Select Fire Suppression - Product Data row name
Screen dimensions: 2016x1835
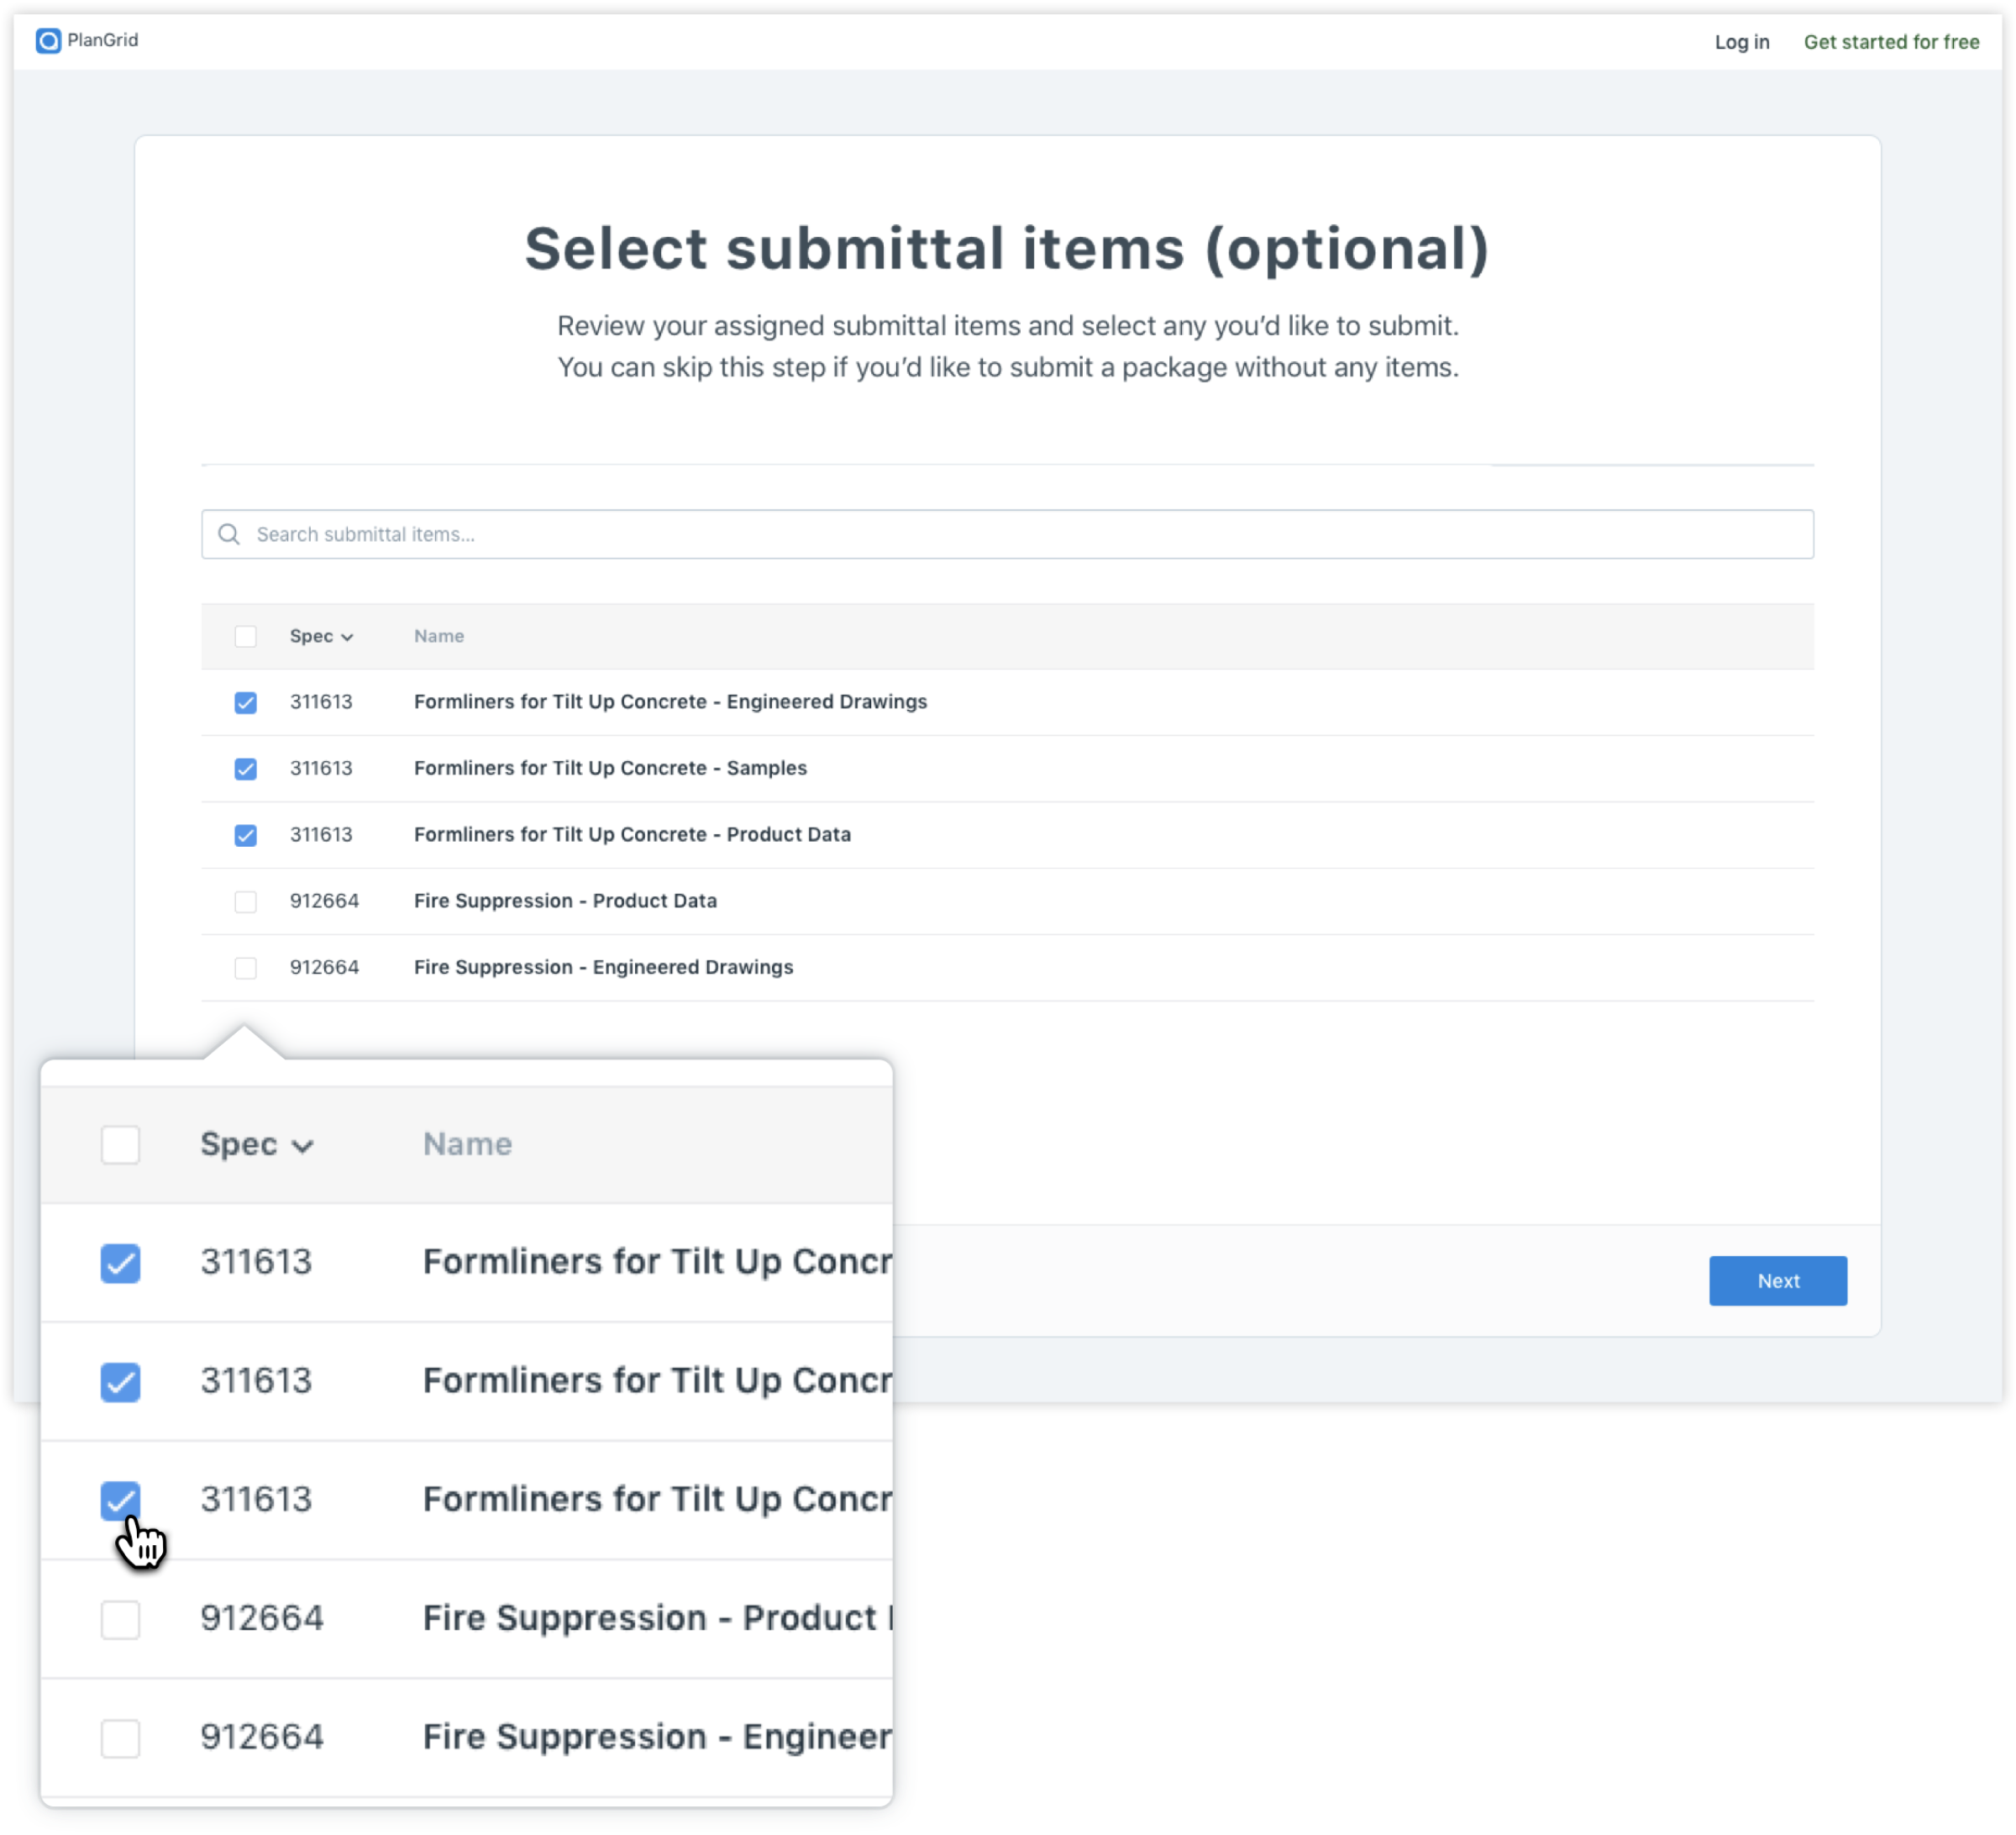[565, 901]
